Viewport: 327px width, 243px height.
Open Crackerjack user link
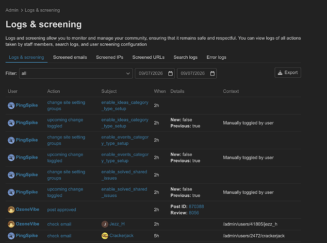point(121,236)
